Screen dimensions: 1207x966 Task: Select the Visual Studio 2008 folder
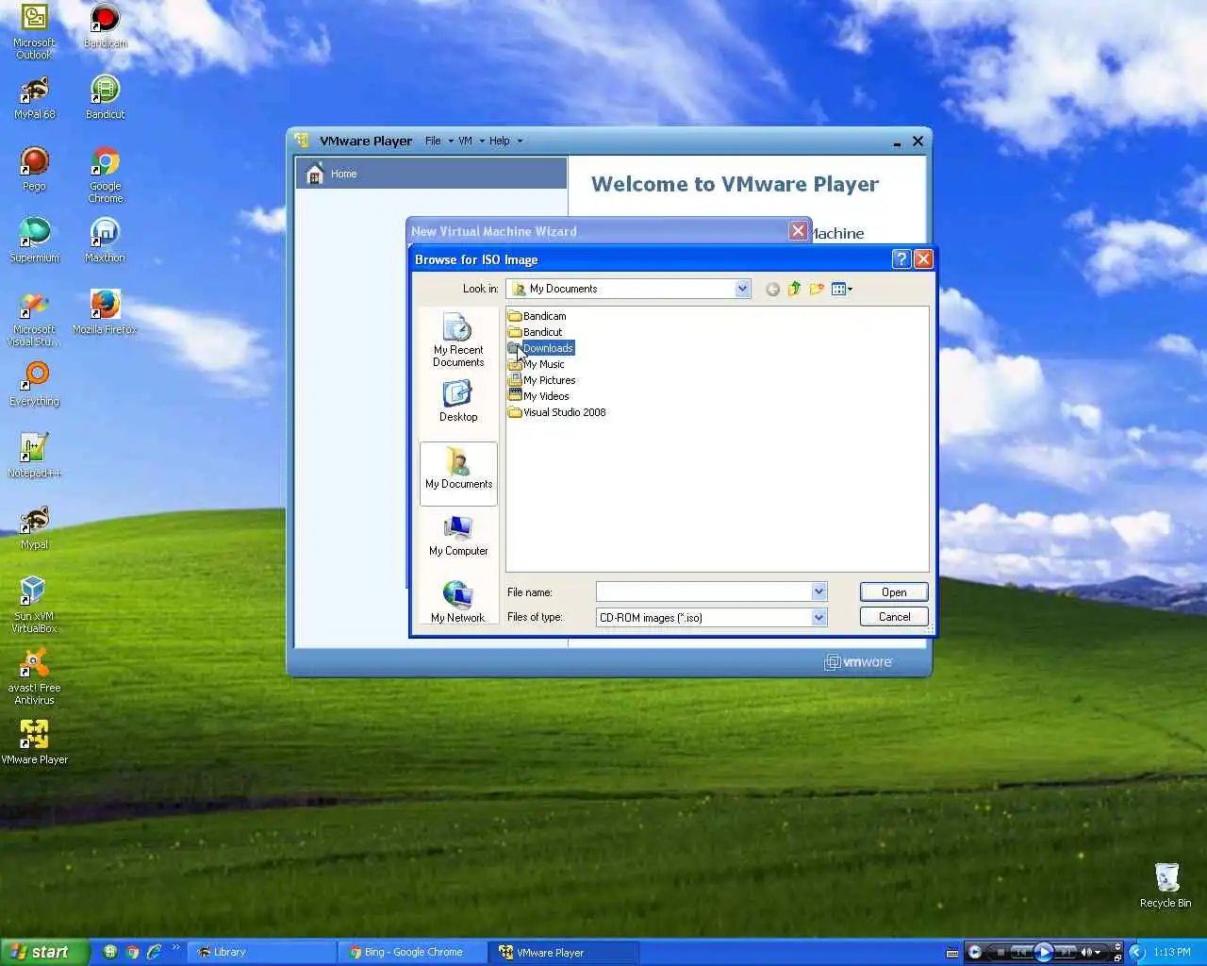click(557, 412)
